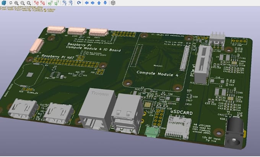Image resolution: width=260 pixels, height=157 pixels.
Task: Select the Trxcom Ethernet jack model
Action: [x=97, y=109]
